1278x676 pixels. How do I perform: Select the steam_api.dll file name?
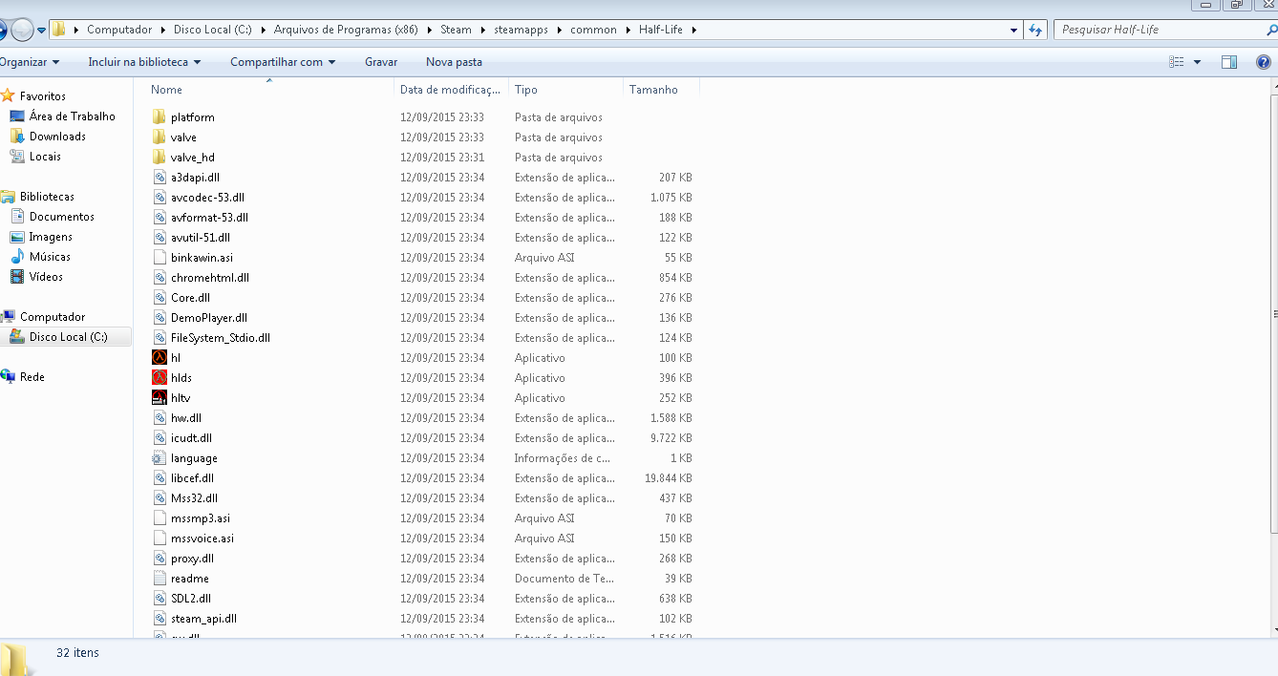click(203, 618)
